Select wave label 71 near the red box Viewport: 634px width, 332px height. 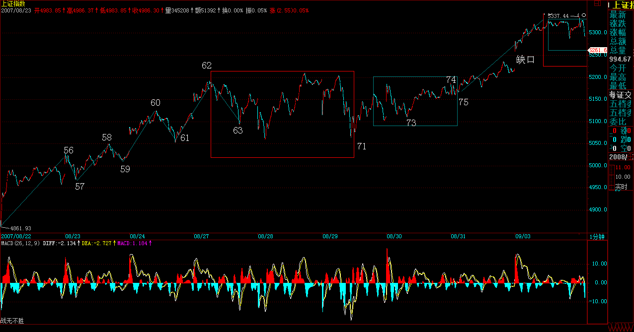pos(361,146)
